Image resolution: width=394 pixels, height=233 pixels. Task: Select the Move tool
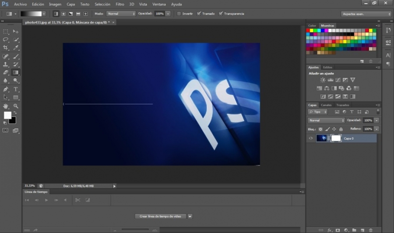point(16,31)
